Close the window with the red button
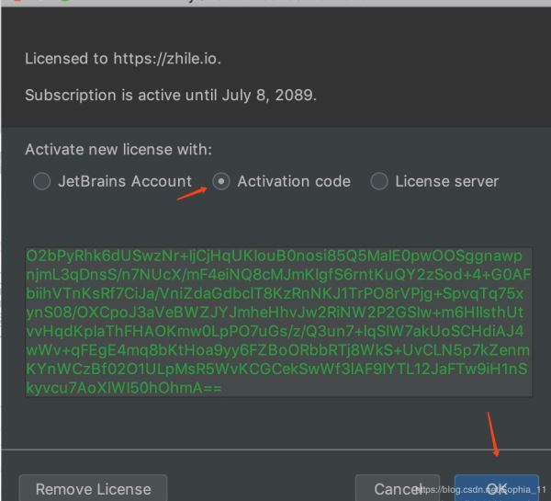This screenshot has width=551, height=501. coord(17,2)
